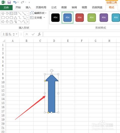Pick the line arrow connector shape
Screen dimensions: 120x133
(x=24, y=13)
